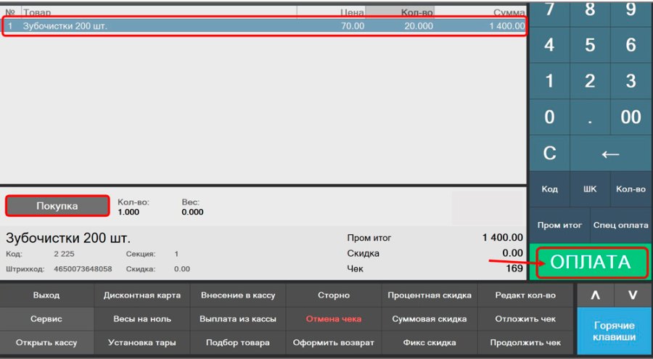Tap the Пром итог keypad button
Image resolution: width=653 pixels, height=359 pixels.
(x=559, y=226)
